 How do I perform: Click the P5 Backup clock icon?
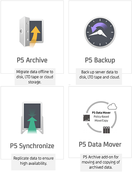click(x=100, y=32)
